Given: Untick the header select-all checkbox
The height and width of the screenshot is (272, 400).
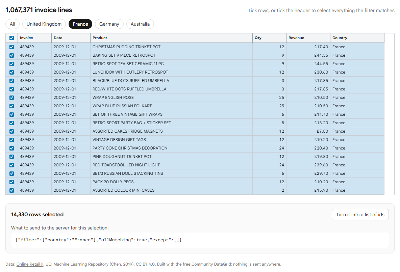Looking at the screenshot, I should 11,38.
